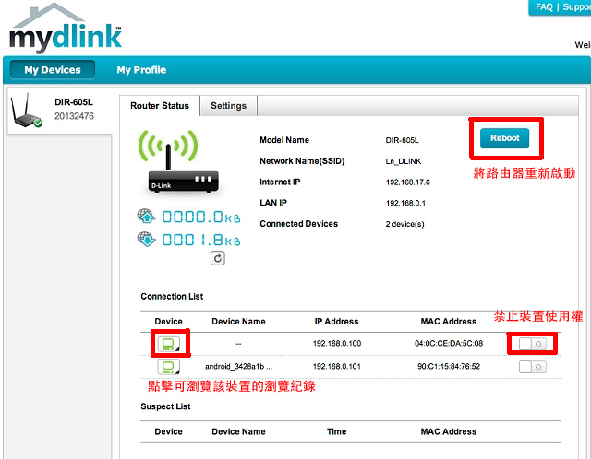The image size is (591, 459).
Task: Click the "2 device(s)" value
Action: [404, 224]
